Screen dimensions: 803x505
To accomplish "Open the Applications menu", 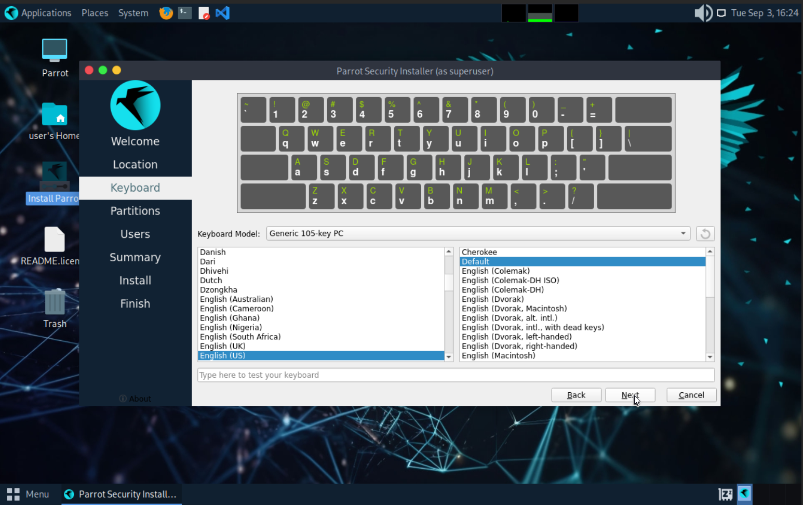I will [x=38, y=13].
